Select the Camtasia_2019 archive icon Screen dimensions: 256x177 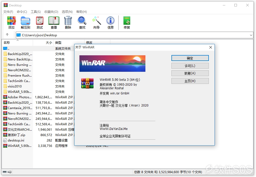(5, 108)
